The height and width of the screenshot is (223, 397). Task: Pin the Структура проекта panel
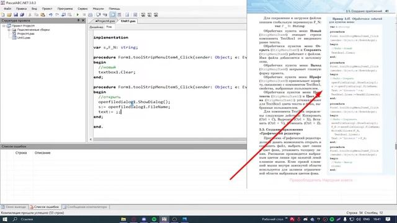pos(79,20)
